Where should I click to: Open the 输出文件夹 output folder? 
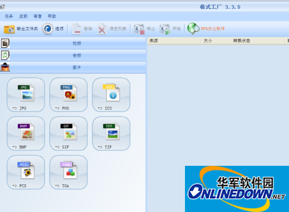pos(21,29)
